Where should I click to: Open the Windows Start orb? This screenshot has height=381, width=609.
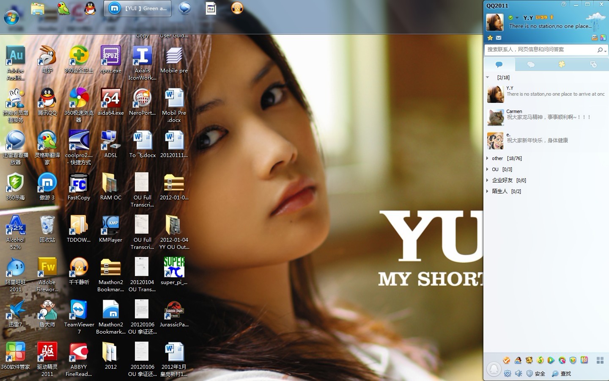(x=11, y=17)
